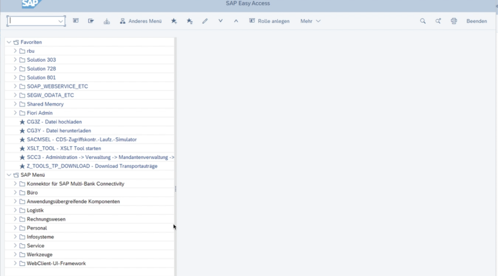Screen dimensions: 498x276
Task: Open favorite CG3Z - Datei hochladen
Action: pos(54,122)
